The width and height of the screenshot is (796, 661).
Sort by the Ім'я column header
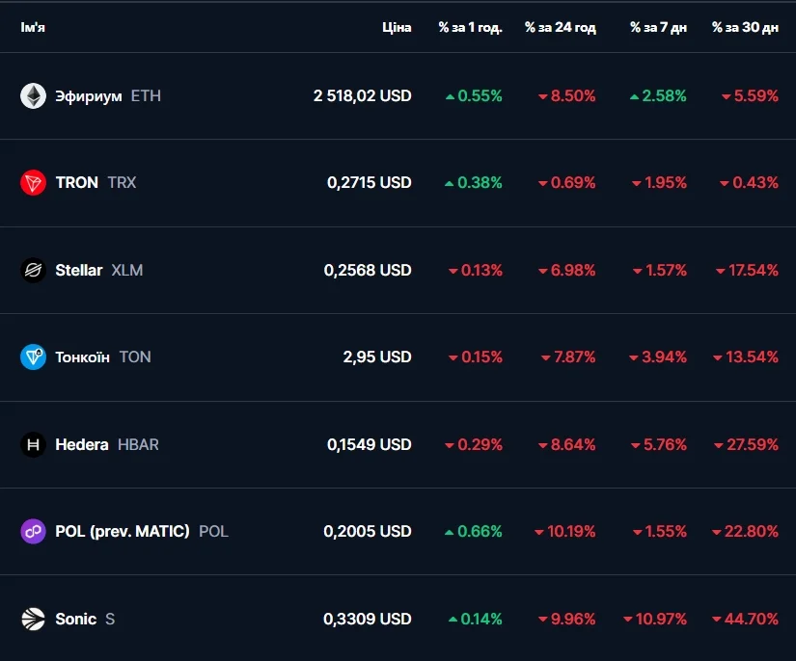pos(33,27)
